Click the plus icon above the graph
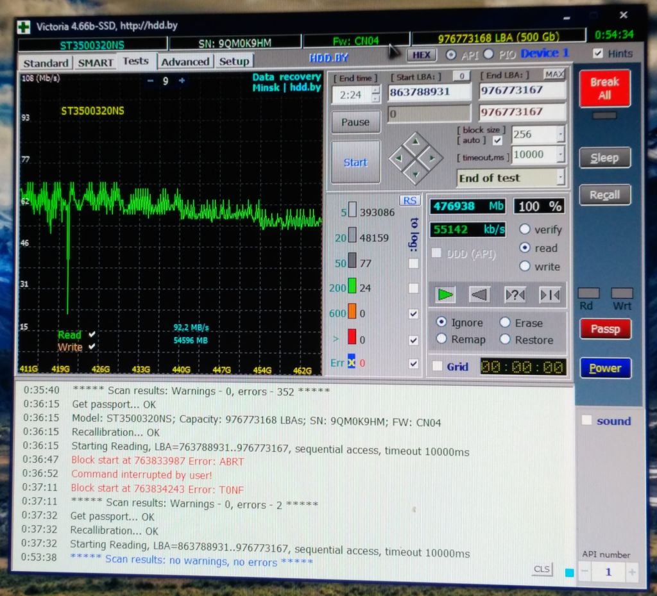The image size is (657, 596). (x=182, y=80)
